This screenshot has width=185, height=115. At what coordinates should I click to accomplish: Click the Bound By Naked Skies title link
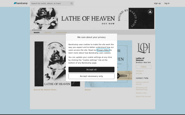click(x=45, y=90)
